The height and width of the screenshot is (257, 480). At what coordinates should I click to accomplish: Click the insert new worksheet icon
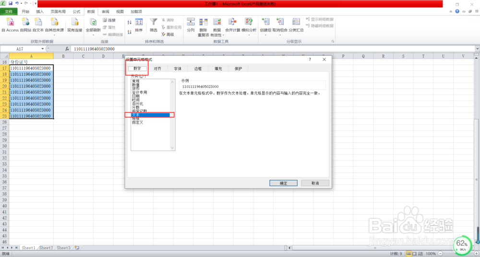(x=77, y=247)
